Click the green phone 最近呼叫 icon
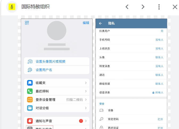This screenshot has width=179, height=129. click(30, 91)
